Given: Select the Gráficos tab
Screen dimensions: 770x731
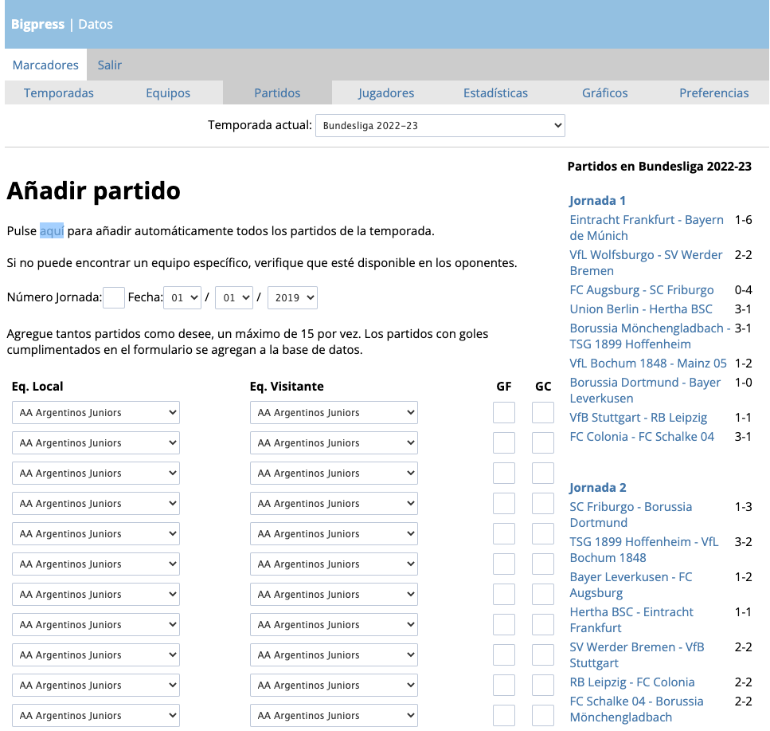Looking at the screenshot, I should (604, 93).
